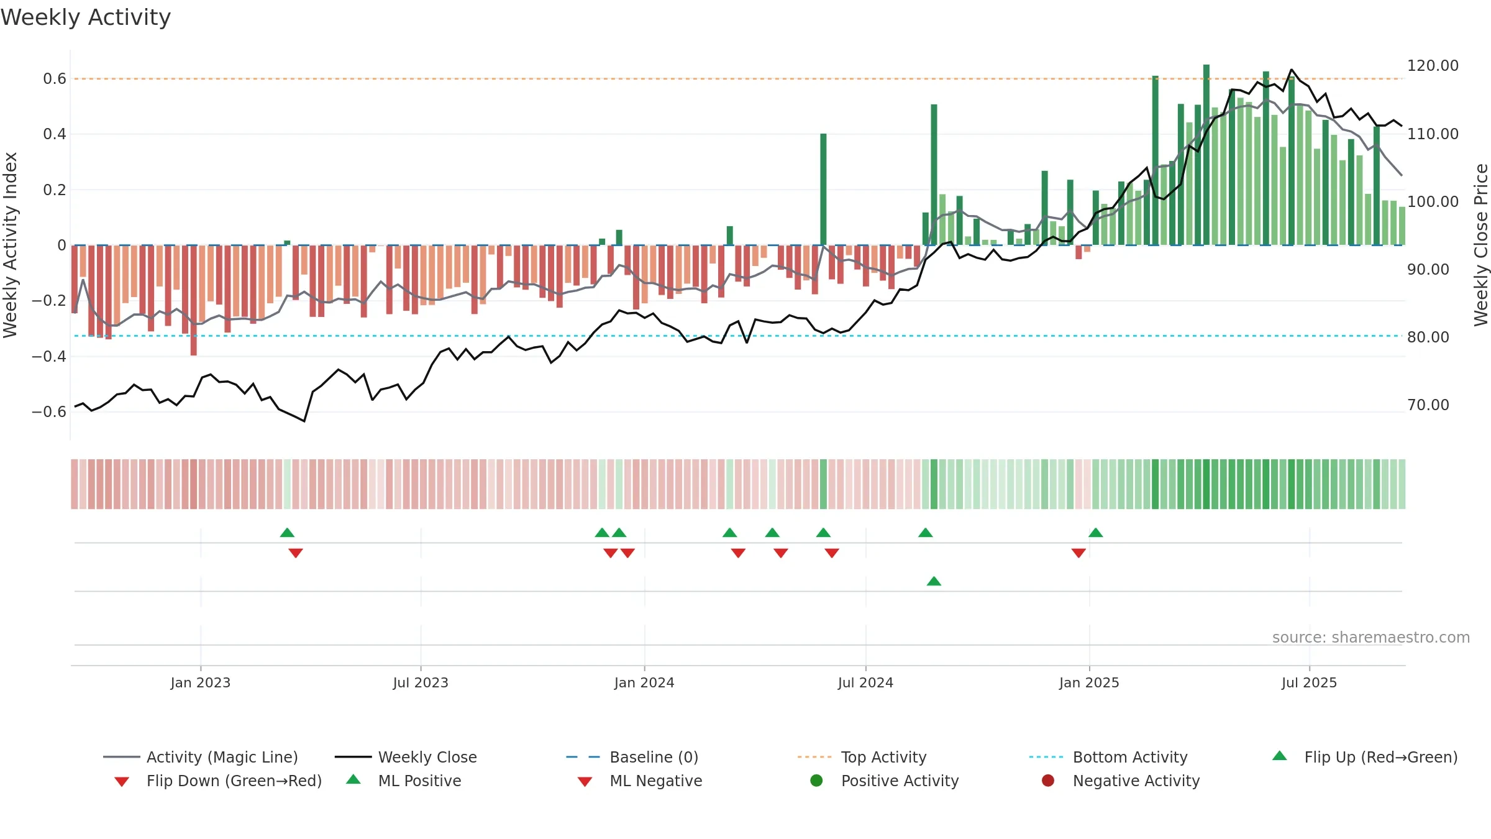Click the Weekly Activity chart title

[86, 17]
